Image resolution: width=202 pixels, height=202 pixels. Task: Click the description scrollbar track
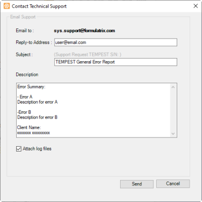(x=173, y=110)
